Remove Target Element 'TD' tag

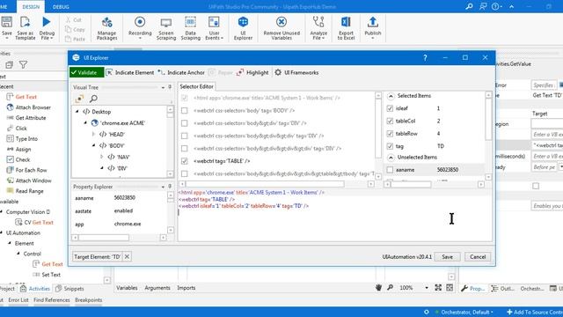(x=127, y=256)
